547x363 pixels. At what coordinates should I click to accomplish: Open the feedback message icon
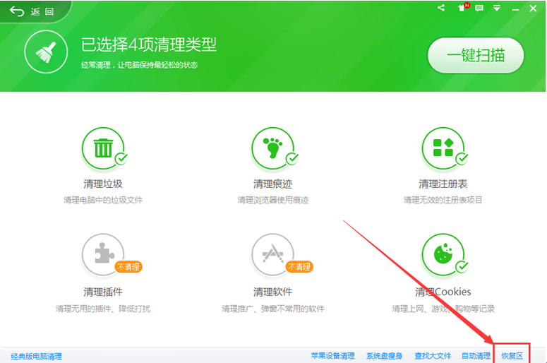[479, 8]
